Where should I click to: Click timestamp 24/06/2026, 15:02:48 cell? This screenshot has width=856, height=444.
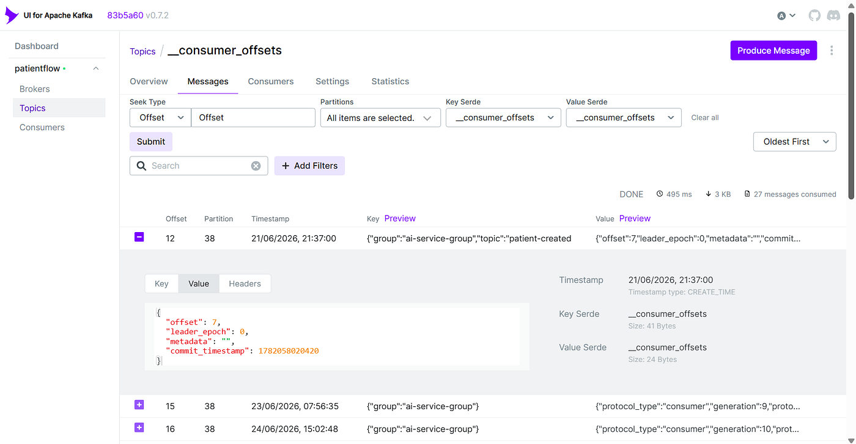pos(295,429)
